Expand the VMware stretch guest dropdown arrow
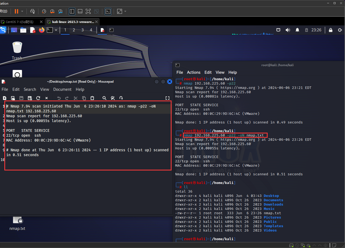345x248 pixels. [x=125, y=11]
